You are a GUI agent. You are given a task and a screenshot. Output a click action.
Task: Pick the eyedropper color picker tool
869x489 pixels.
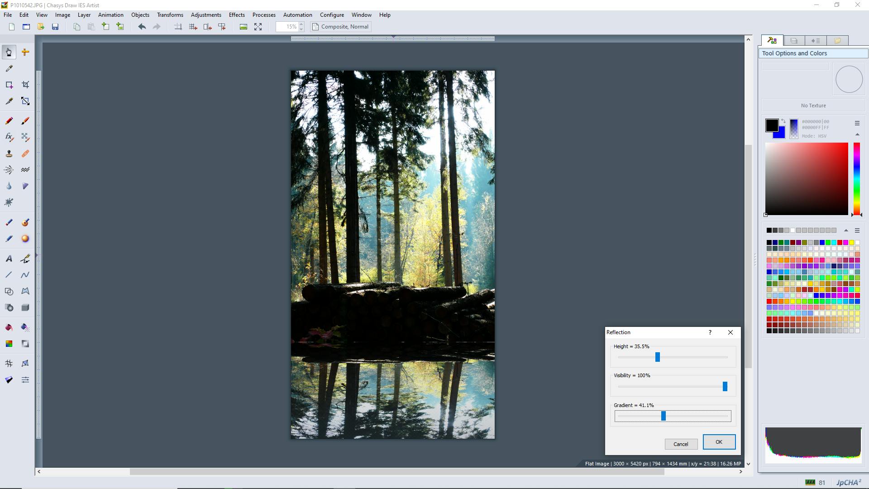9,68
